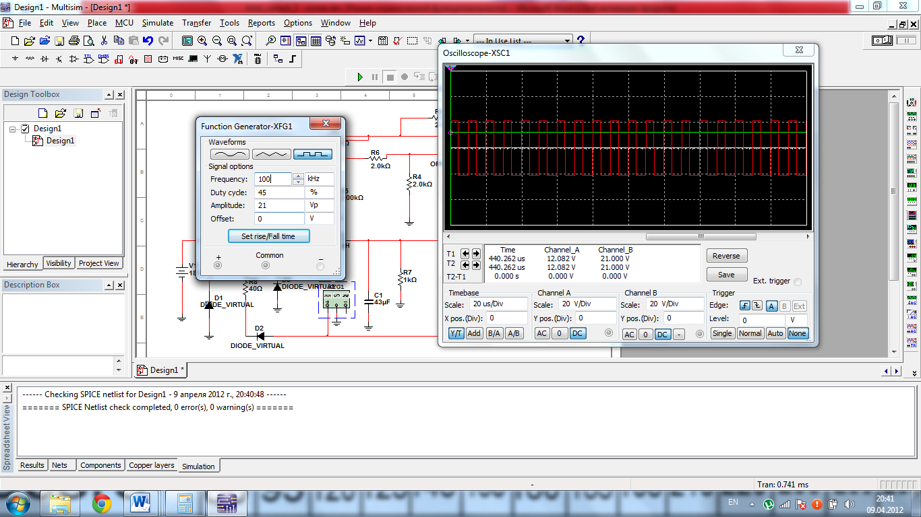The width and height of the screenshot is (921, 517).
Task: Click the Frequency value stepper arrows
Action: (x=298, y=179)
